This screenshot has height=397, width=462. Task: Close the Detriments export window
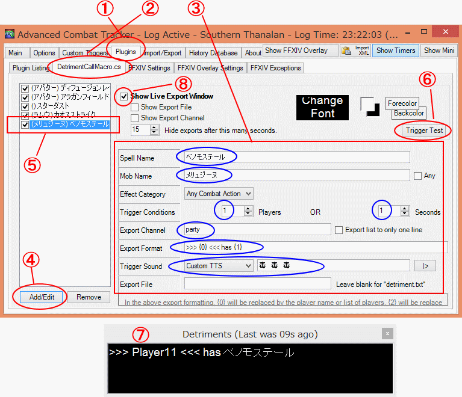[x=387, y=334]
